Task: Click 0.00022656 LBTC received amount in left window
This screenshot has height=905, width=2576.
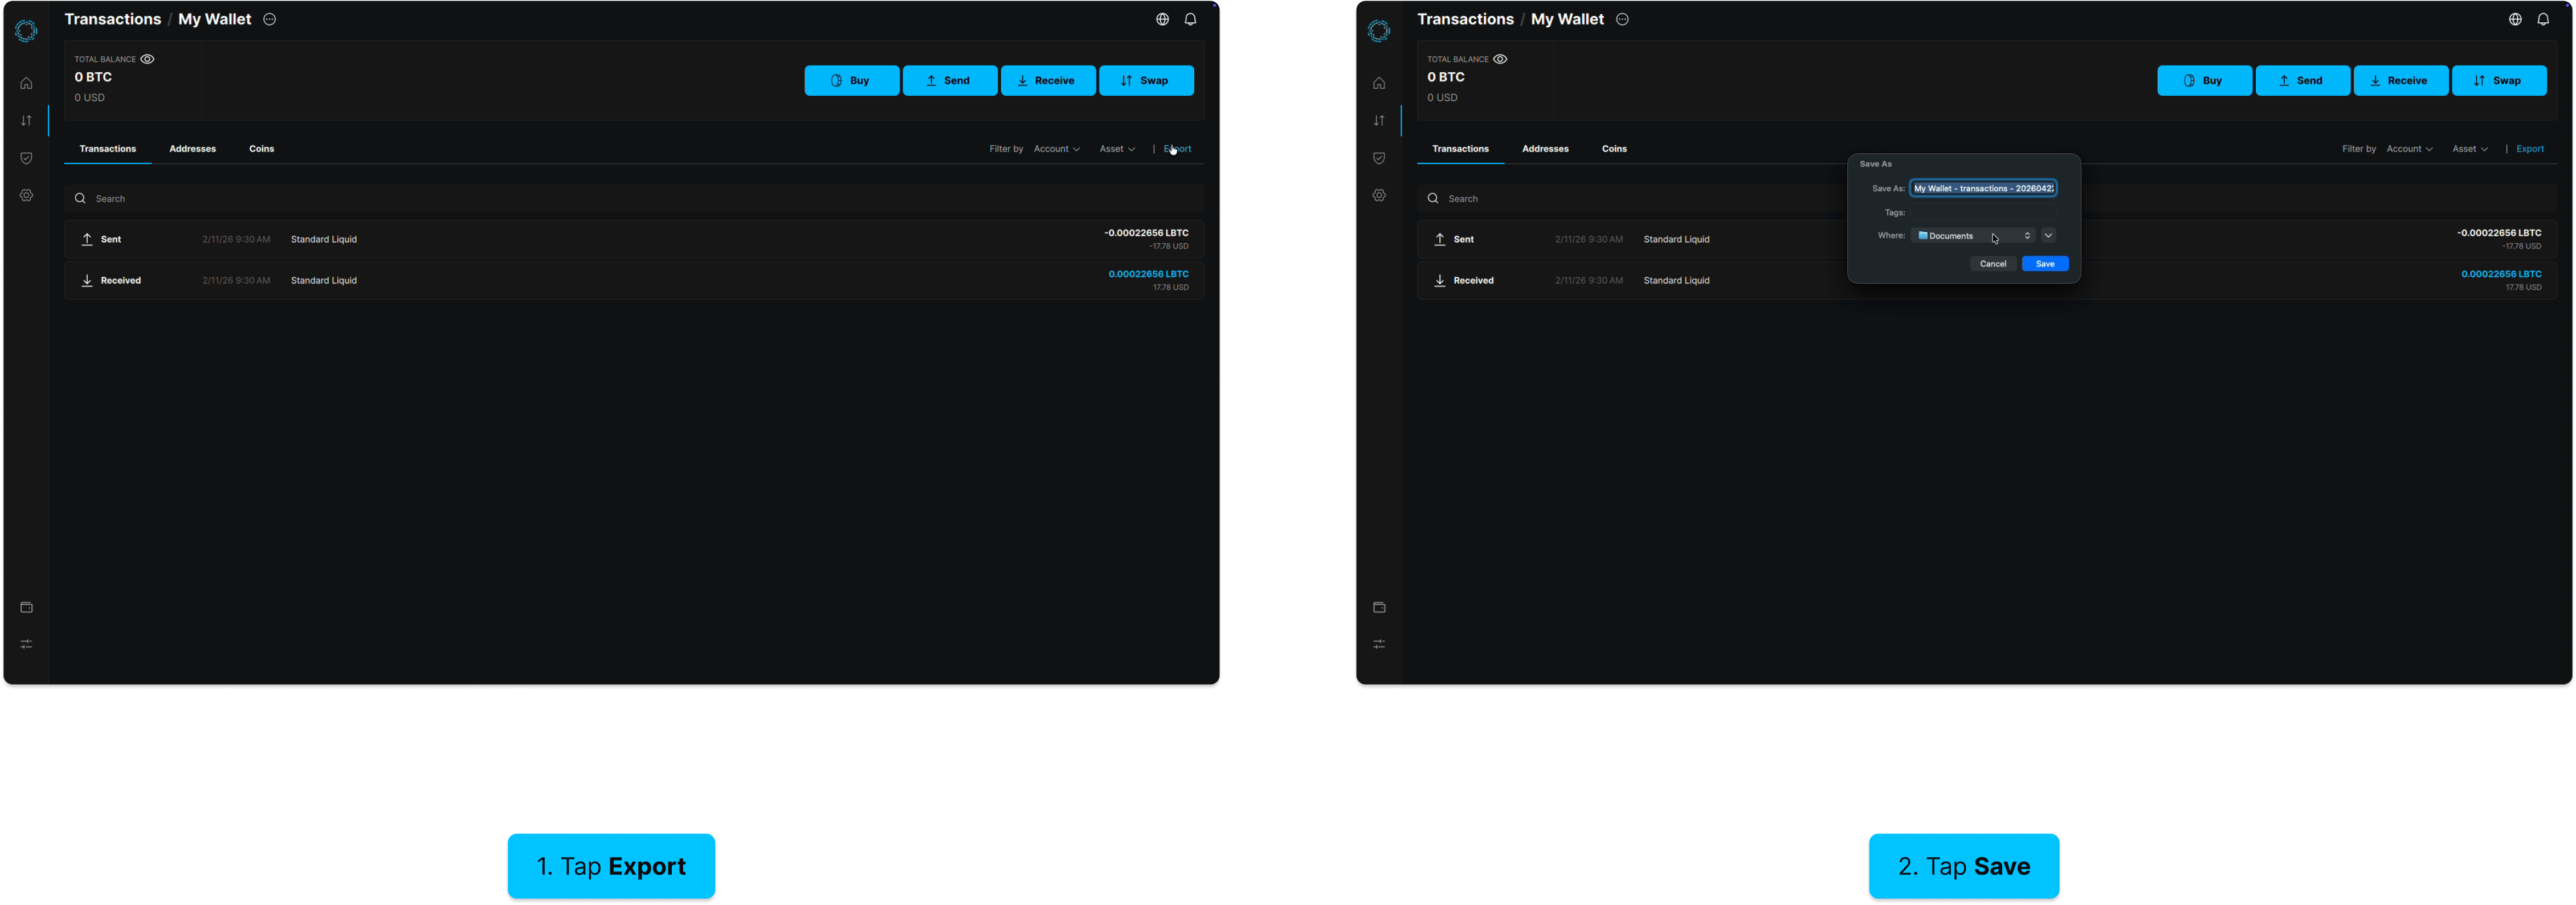Action: (1148, 274)
